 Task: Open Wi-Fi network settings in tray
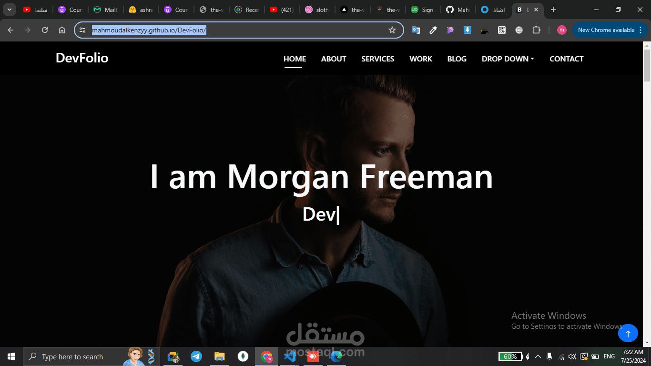[x=561, y=356]
